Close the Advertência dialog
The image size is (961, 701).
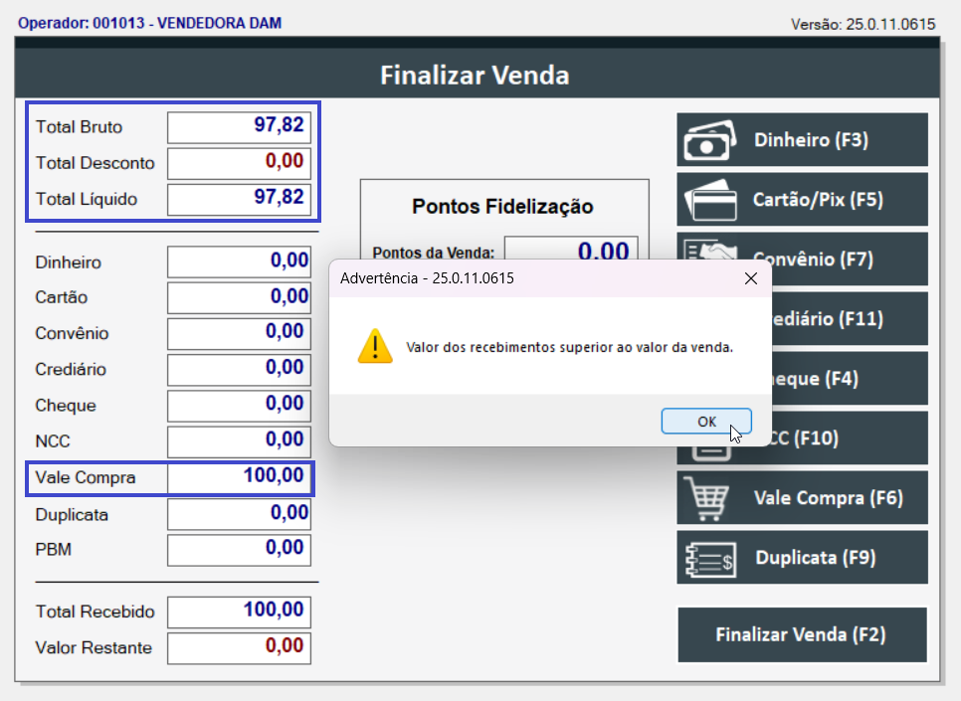pos(751,278)
